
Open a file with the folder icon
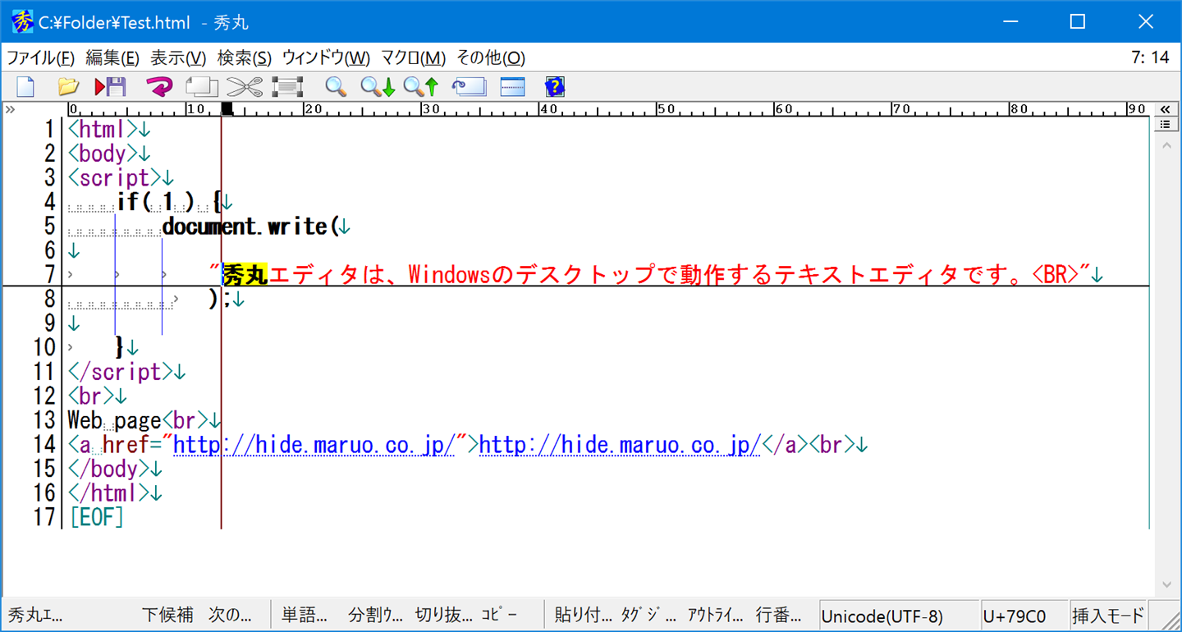pos(68,86)
